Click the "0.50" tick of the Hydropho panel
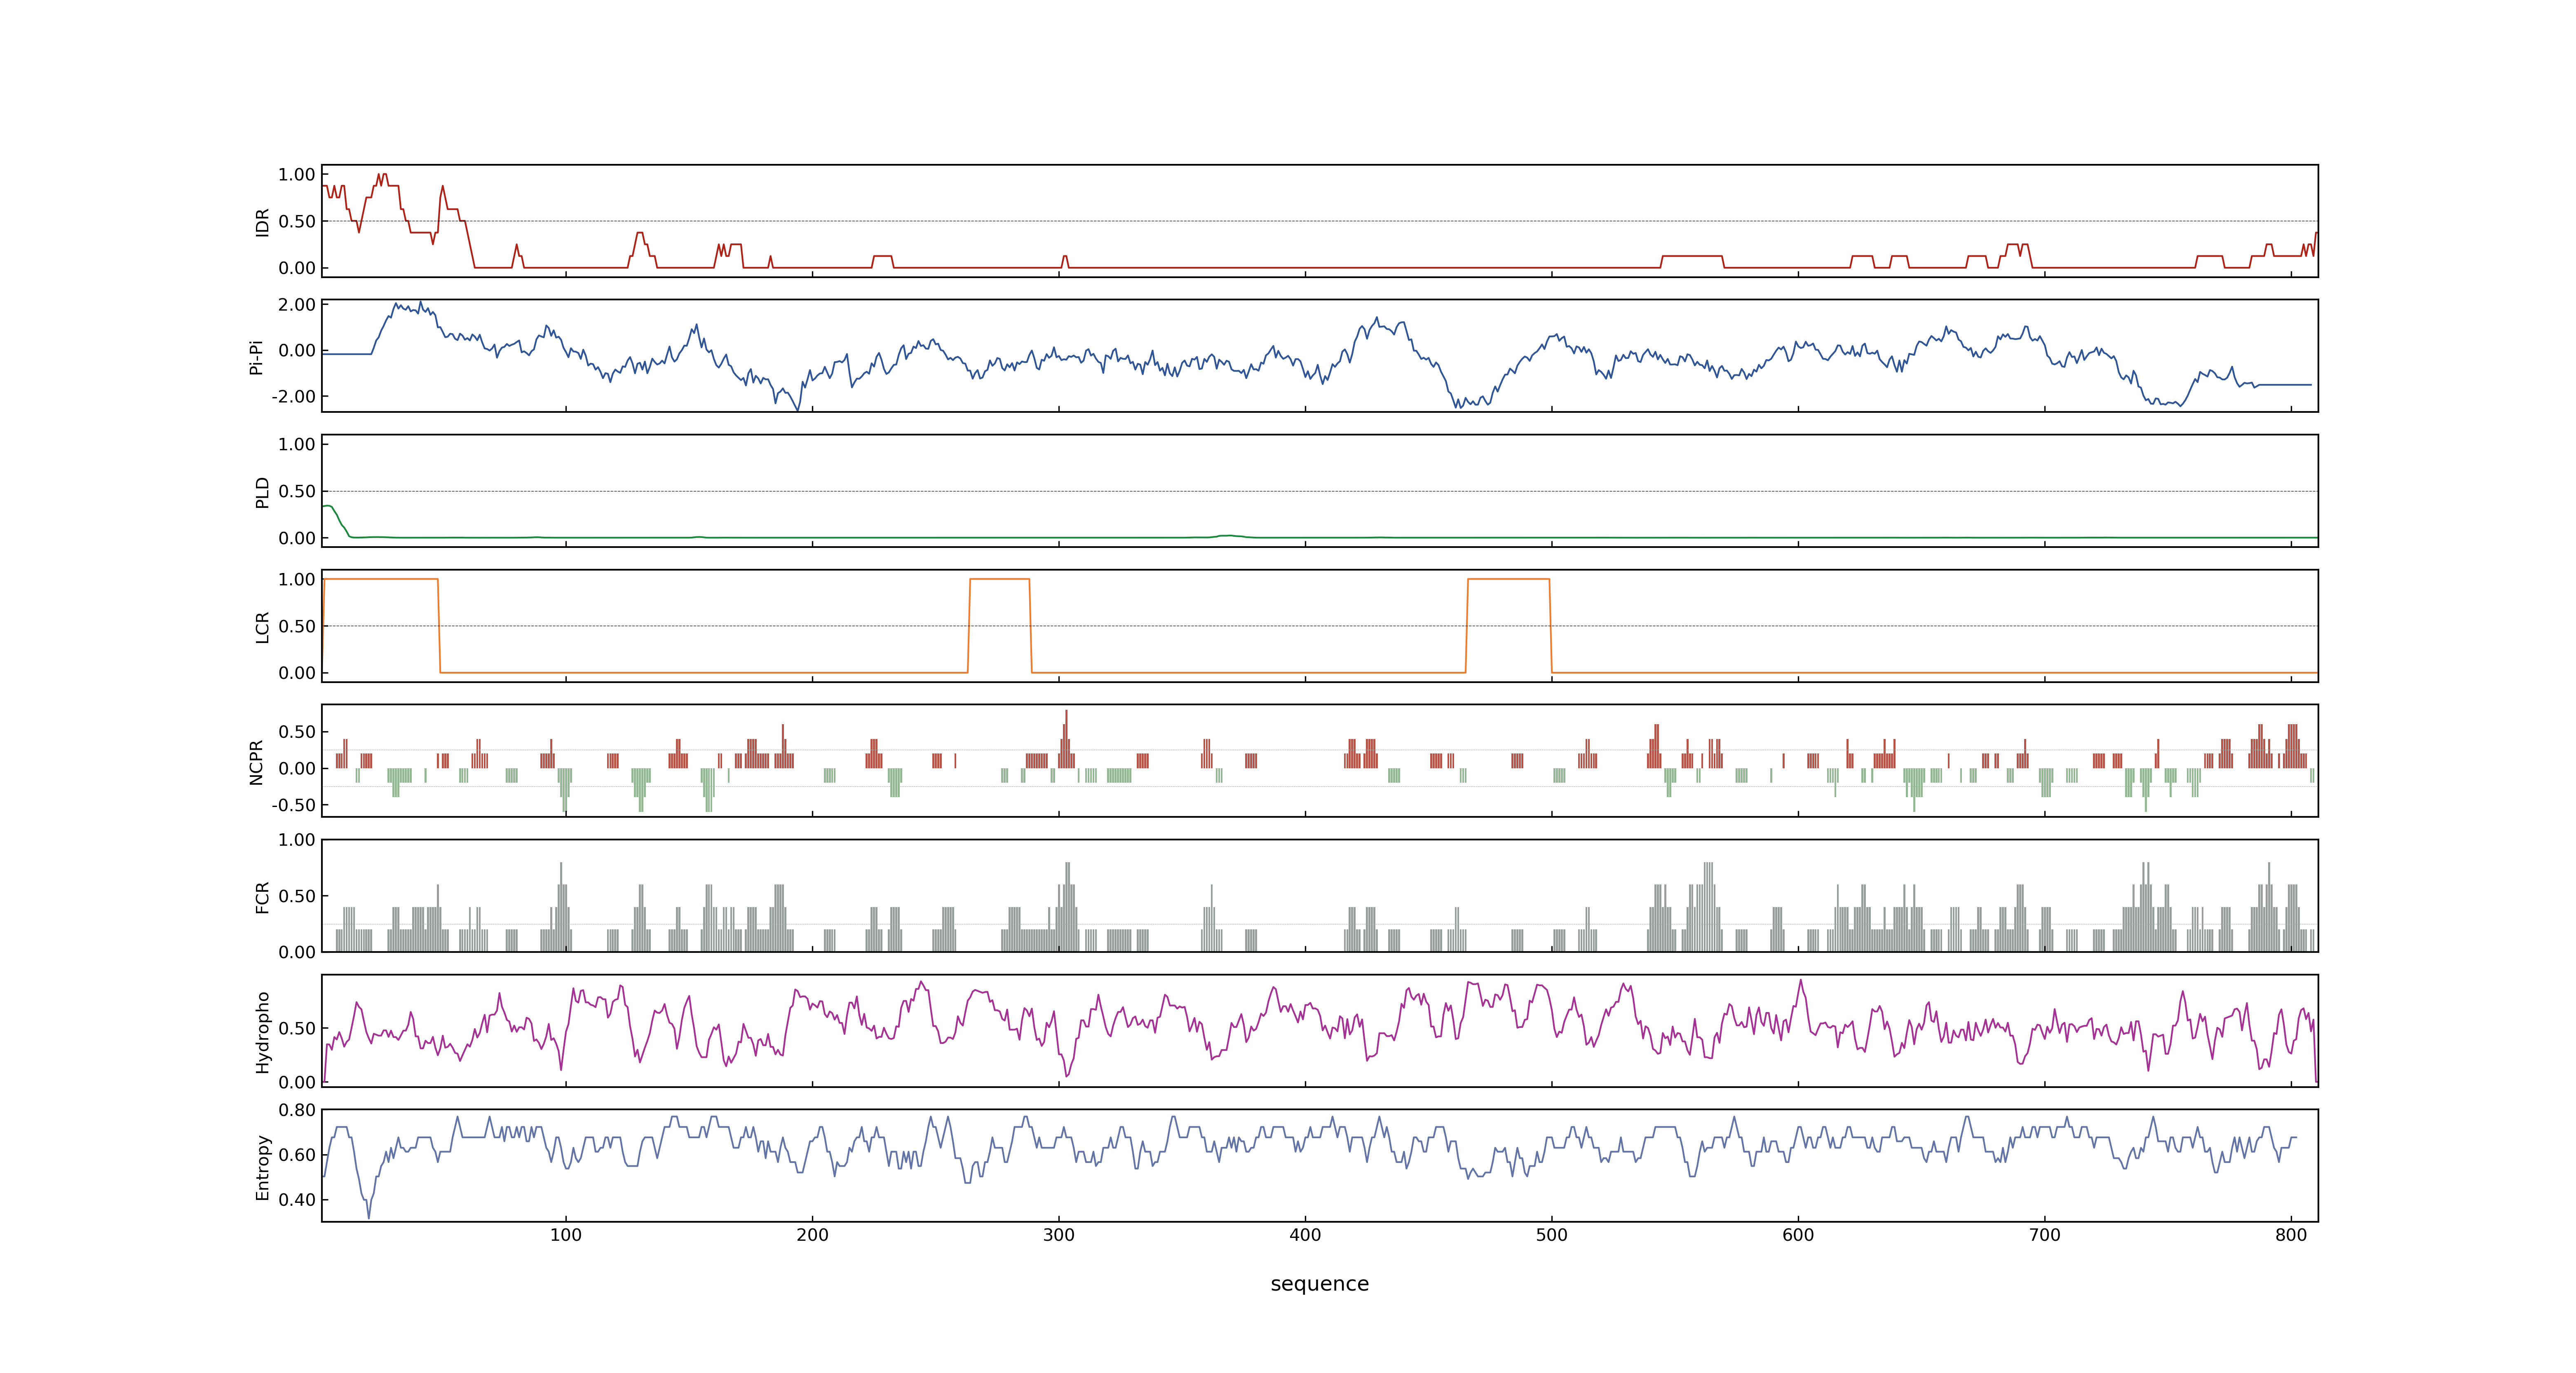 point(297,1028)
